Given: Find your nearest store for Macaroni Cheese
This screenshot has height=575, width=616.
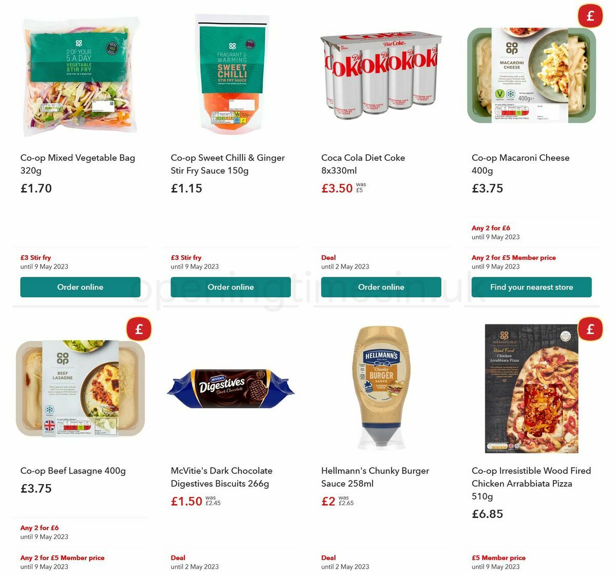Looking at the screenshot, I should click(x=531, y=287).
